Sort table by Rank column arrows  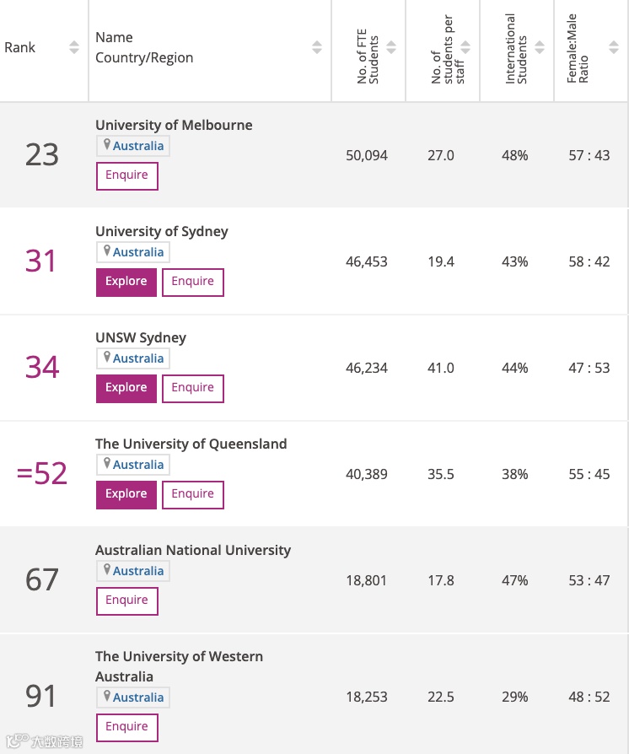tap(74, 47)
